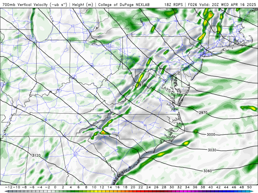Viewport: 258px width, 193px height.
Task: Click the 38 value on color scale
Action: coord(203,187)
